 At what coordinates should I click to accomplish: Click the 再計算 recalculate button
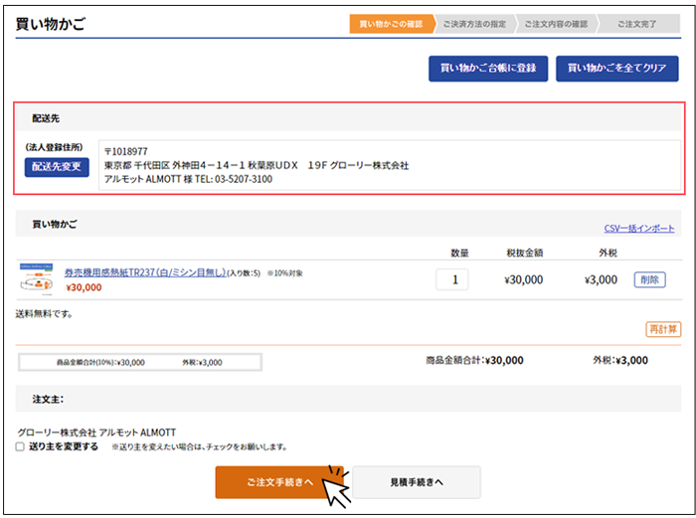(663, 329)
